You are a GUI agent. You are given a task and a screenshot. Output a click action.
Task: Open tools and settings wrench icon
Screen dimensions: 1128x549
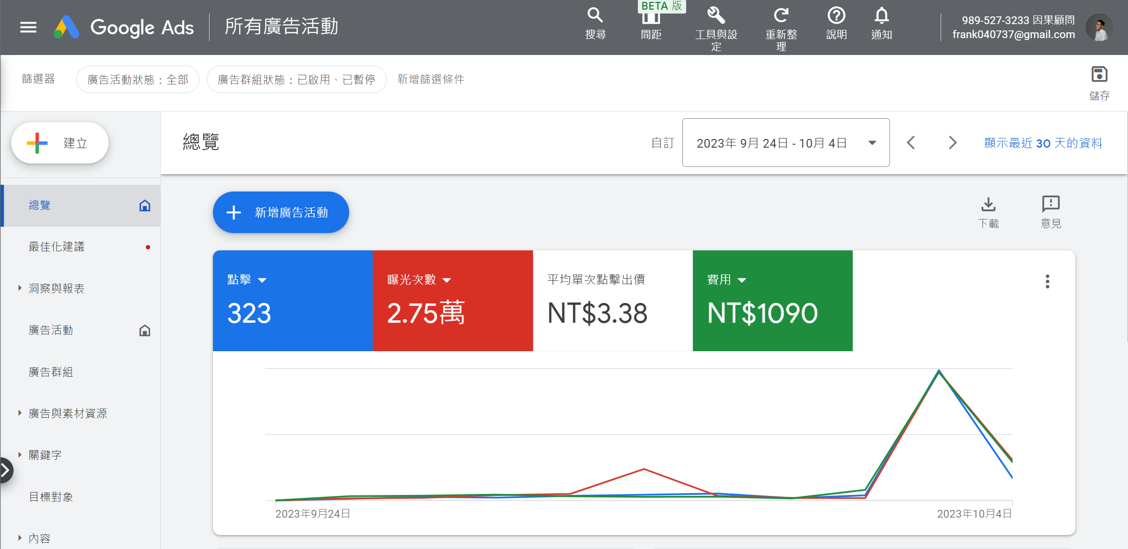716,16
